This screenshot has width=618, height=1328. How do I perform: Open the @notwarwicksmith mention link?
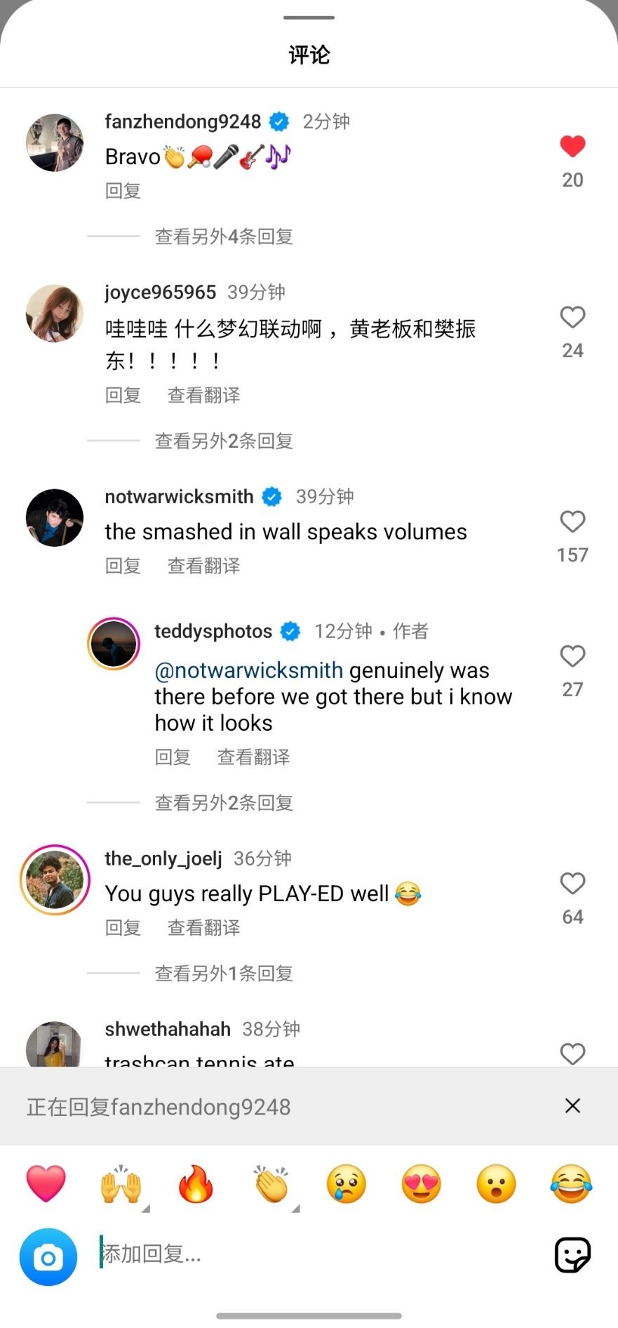[249, 670]
